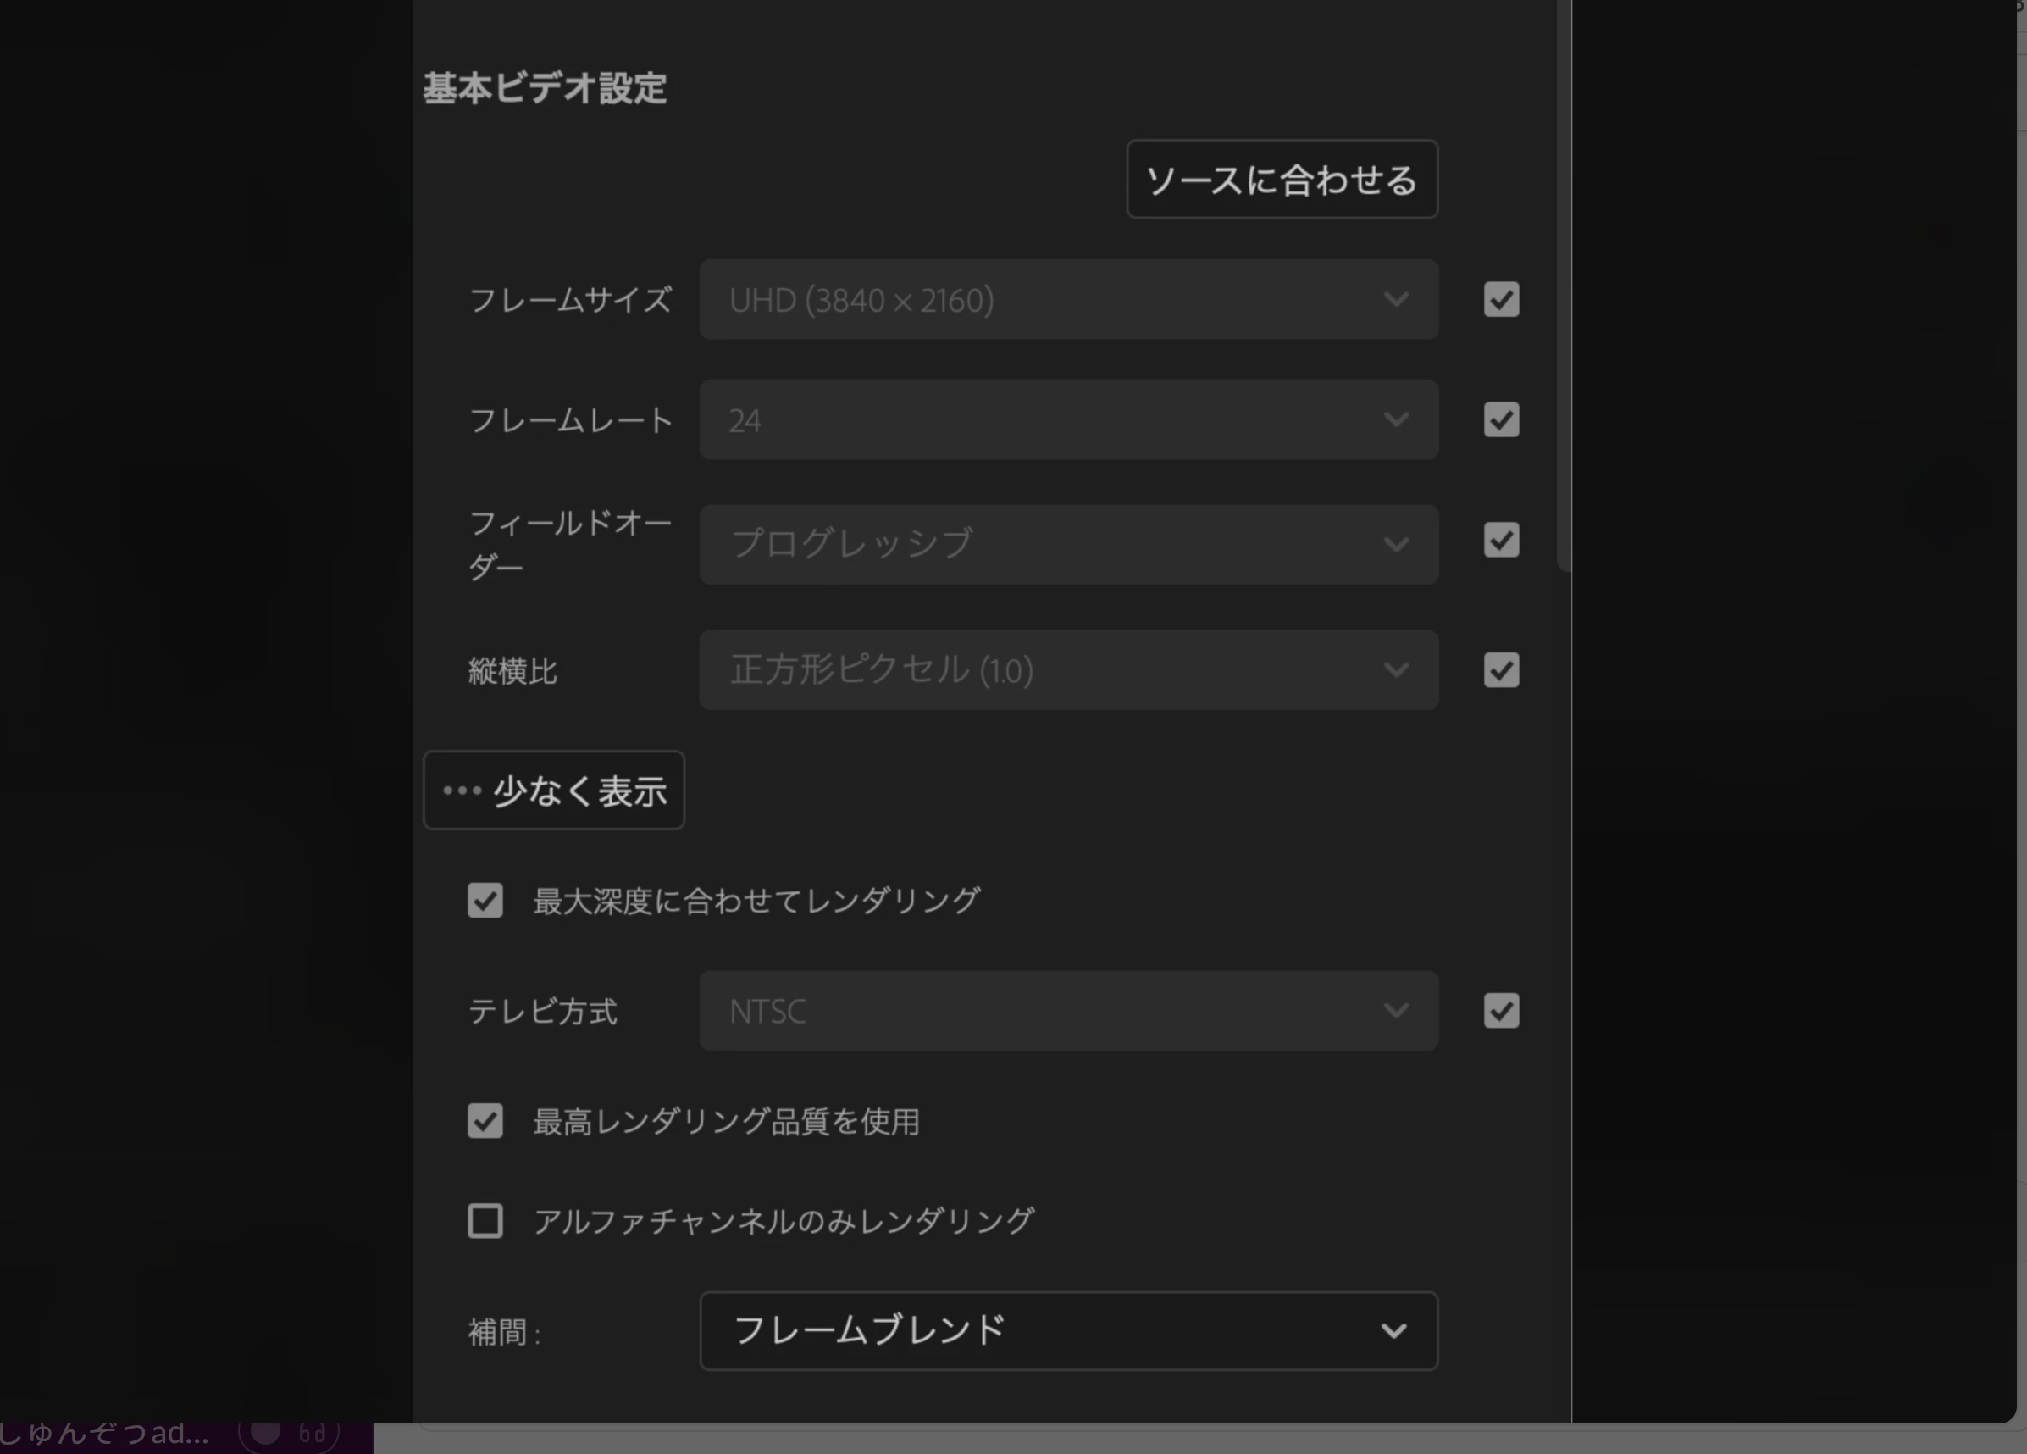This screenshot has height=1454, width=2027.
Task: Open the 補間 フレームブレンド dropdown
Action: coord(1068,1330)
